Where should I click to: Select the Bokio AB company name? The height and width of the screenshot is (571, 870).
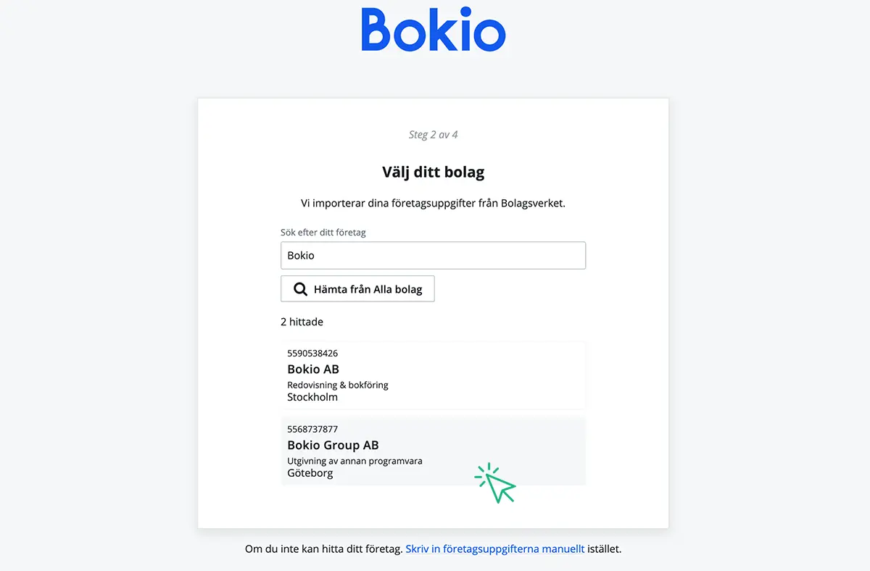(313, 369)
